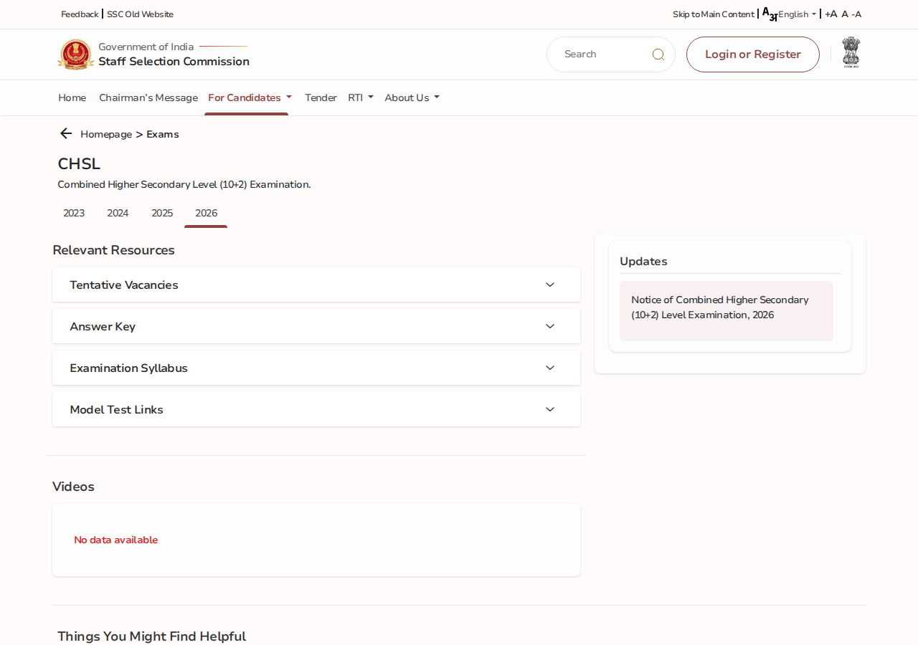Visit the SSC Old Website link
Viewport: 918px width, 645px height.
click(x=140, y=14)
